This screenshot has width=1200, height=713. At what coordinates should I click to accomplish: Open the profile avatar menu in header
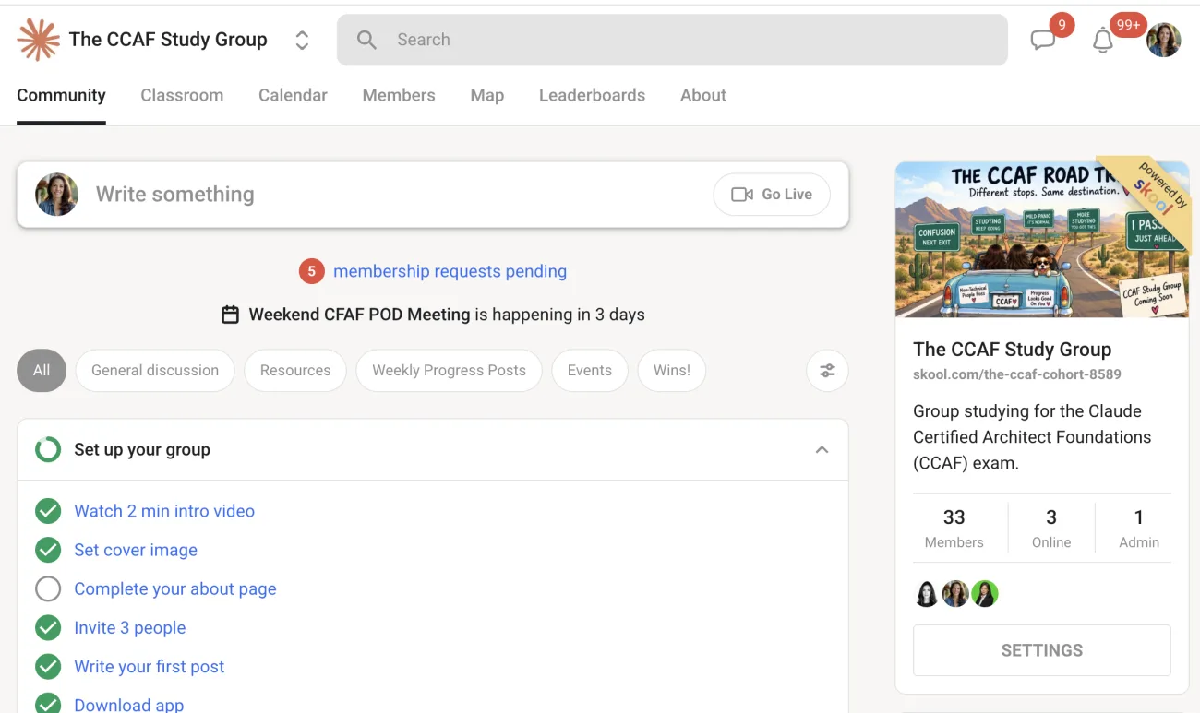coord(1164,40)
